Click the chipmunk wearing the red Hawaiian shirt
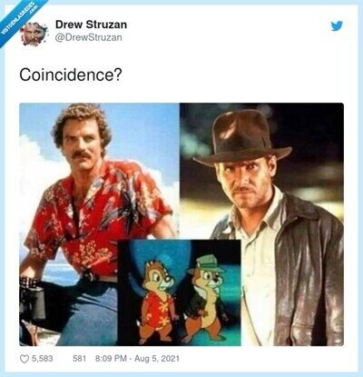 (156, 302)
